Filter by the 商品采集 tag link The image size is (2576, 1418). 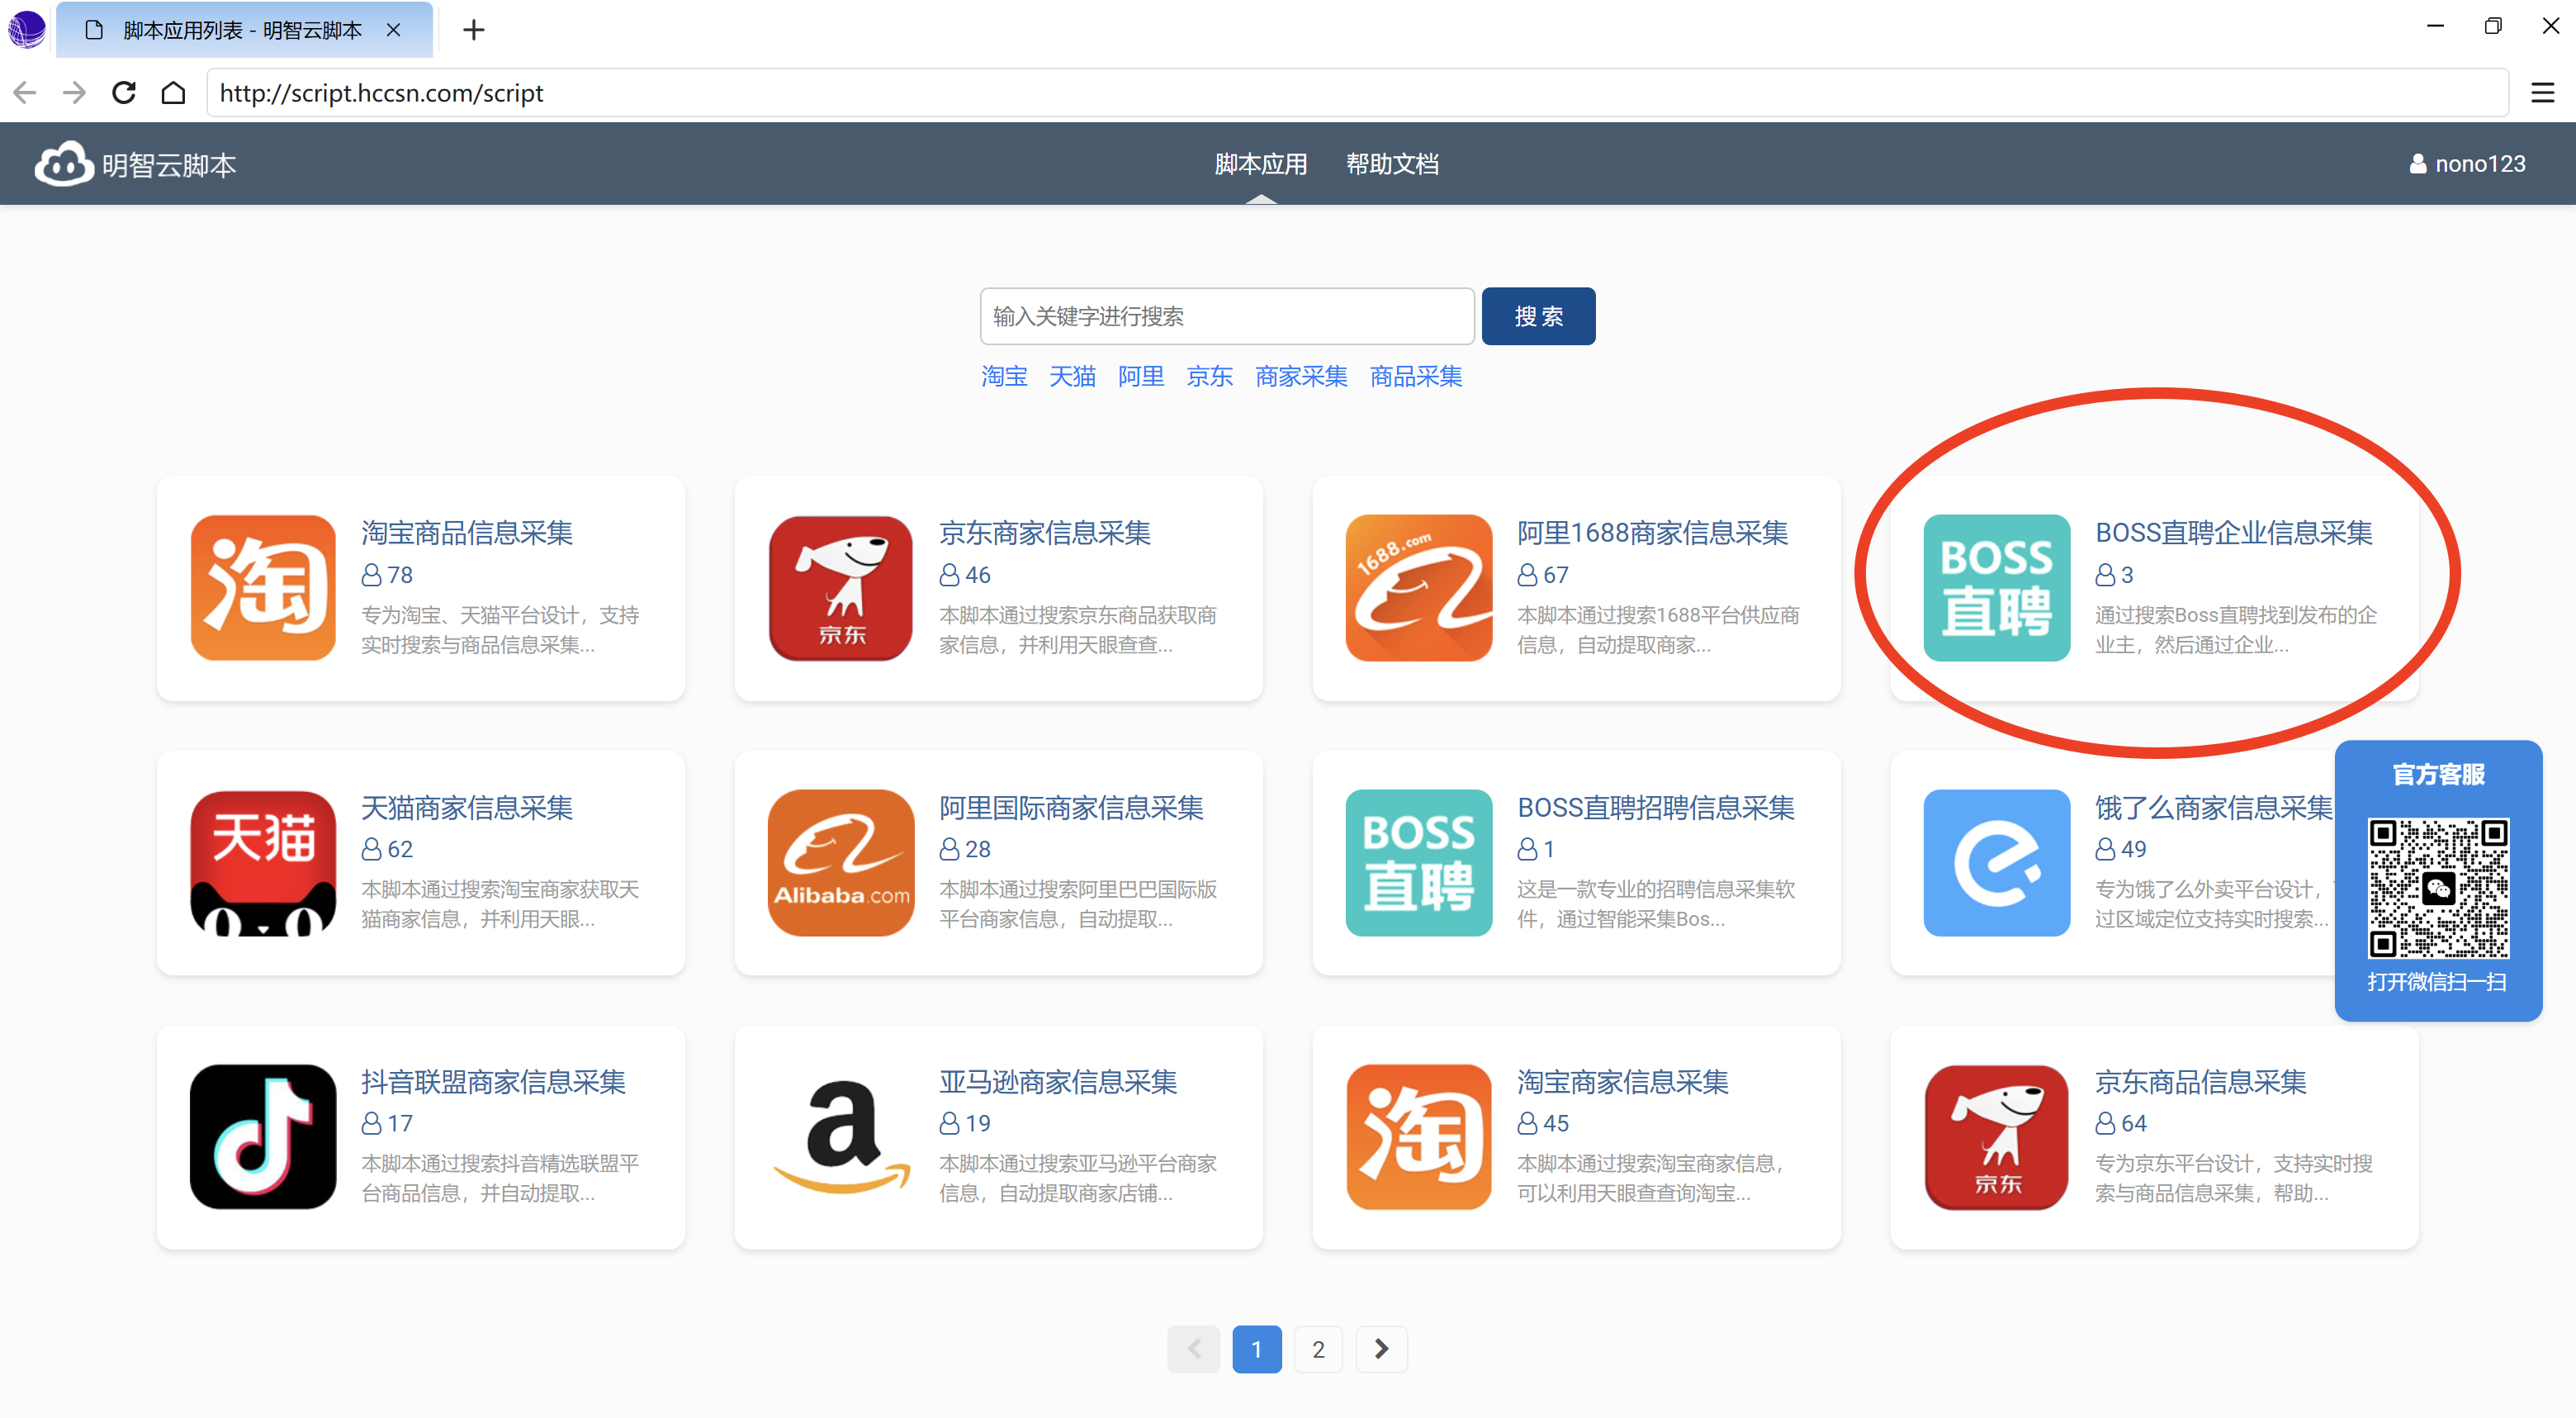(x=1416, y=376)
